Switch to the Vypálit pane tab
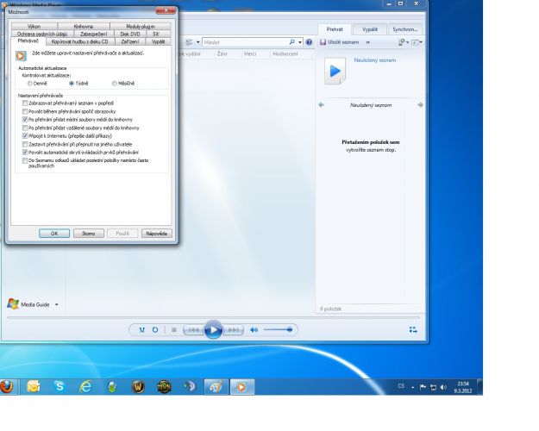 click(370, 29)
